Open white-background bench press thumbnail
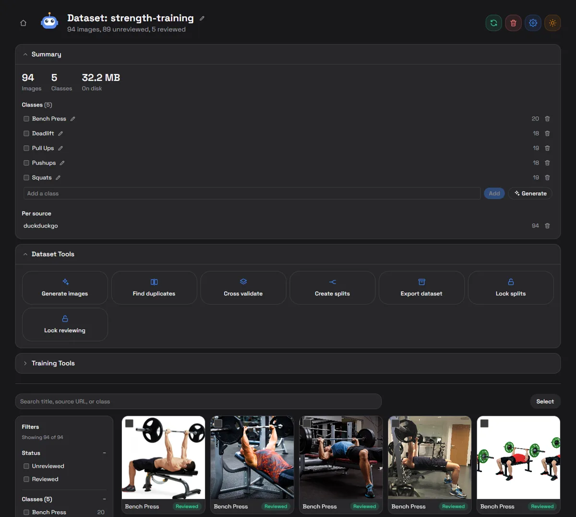The width and height of the screenshot is (576, 517). [163, 458]
